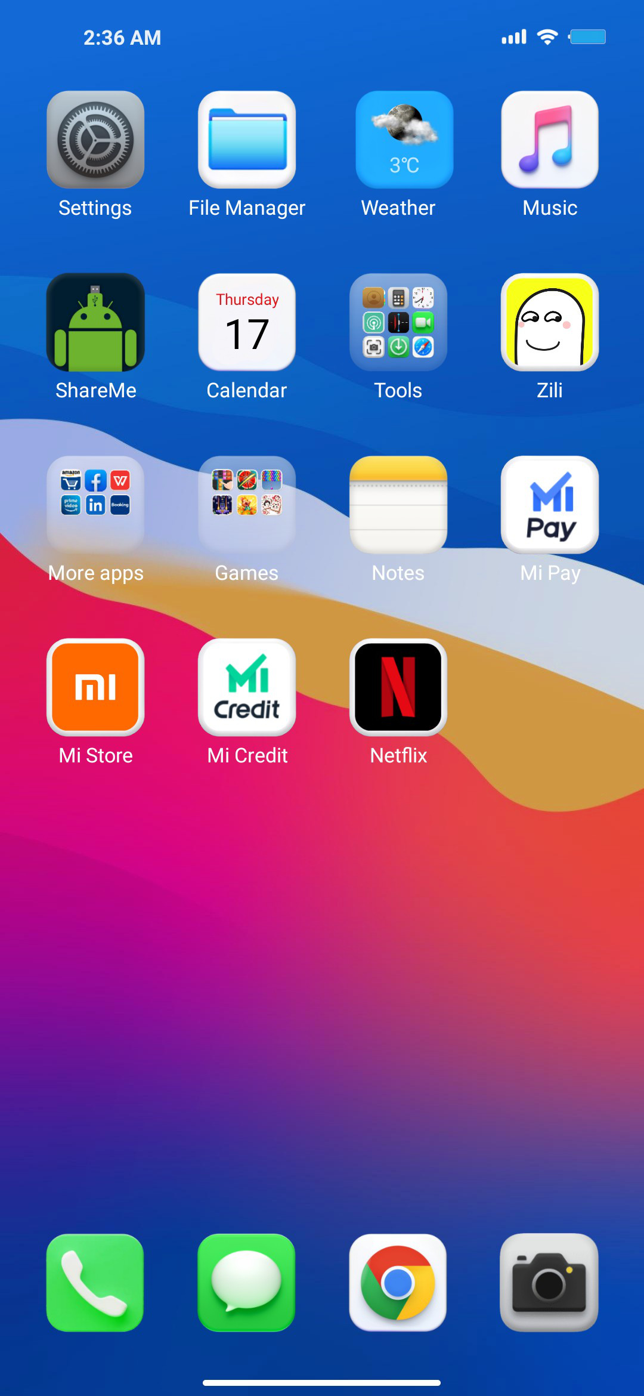Launch the File Manager app
This screenshot has height=1396, width=644.
[247, 140]
